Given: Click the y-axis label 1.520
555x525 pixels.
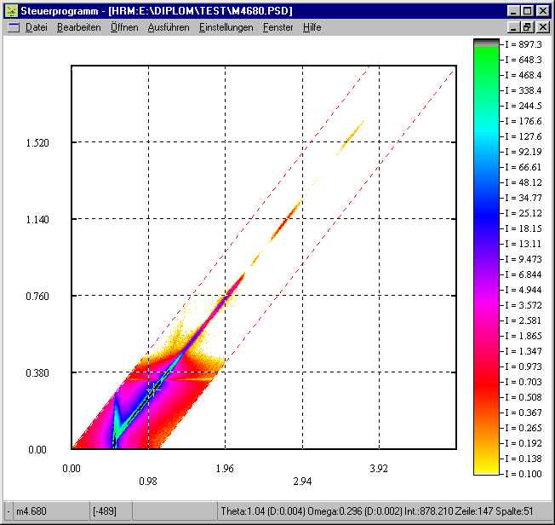Looking at the screenshot, I should (x=37, y=143).
